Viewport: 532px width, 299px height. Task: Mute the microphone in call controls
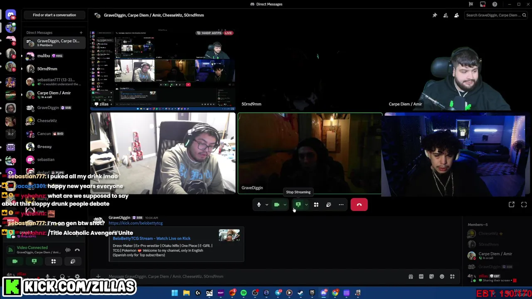(x=259, y=205)
